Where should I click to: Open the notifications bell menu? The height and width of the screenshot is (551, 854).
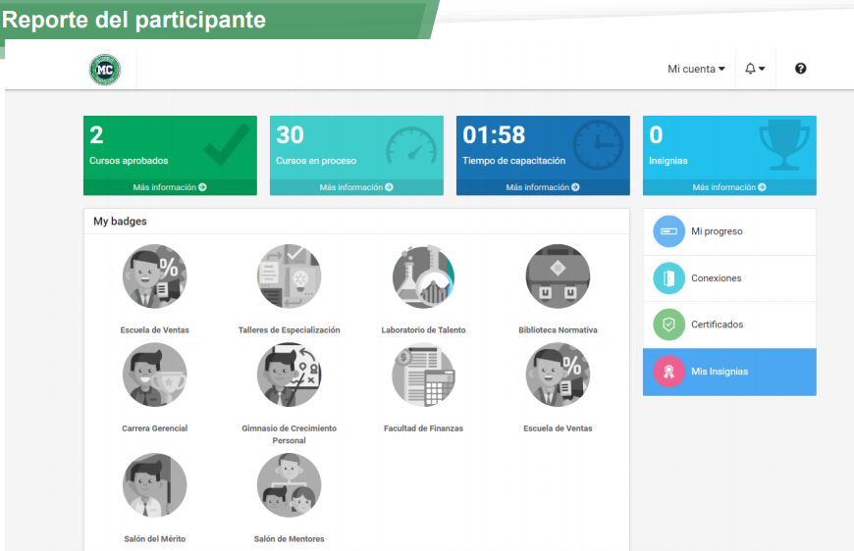coord(755,69)
